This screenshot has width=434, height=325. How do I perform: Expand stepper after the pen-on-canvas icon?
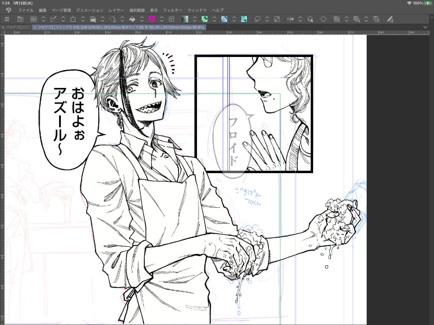click(63, 19)
